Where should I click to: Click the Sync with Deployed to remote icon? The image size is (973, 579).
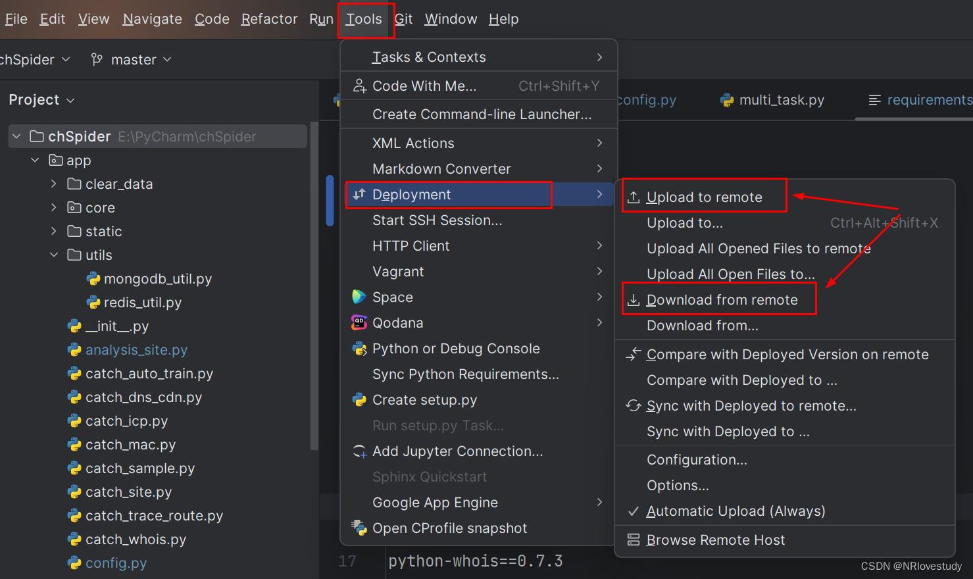[632, 405]
